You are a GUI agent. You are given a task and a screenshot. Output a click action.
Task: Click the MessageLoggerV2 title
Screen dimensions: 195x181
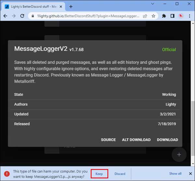click(41, 49)
